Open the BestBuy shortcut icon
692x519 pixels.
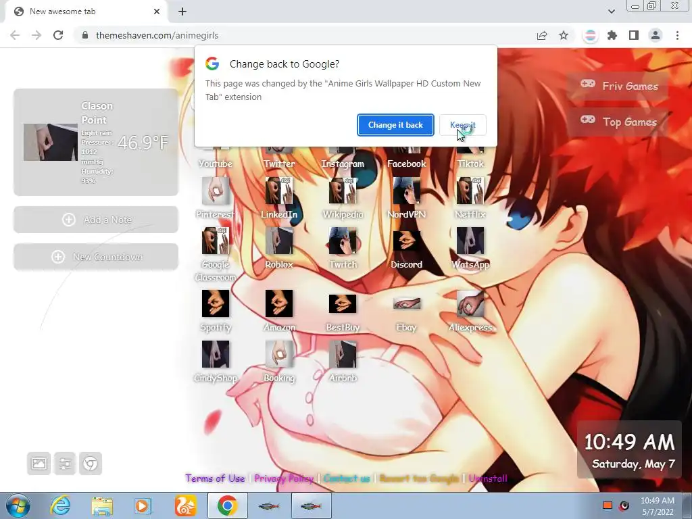tap(343, 303)
